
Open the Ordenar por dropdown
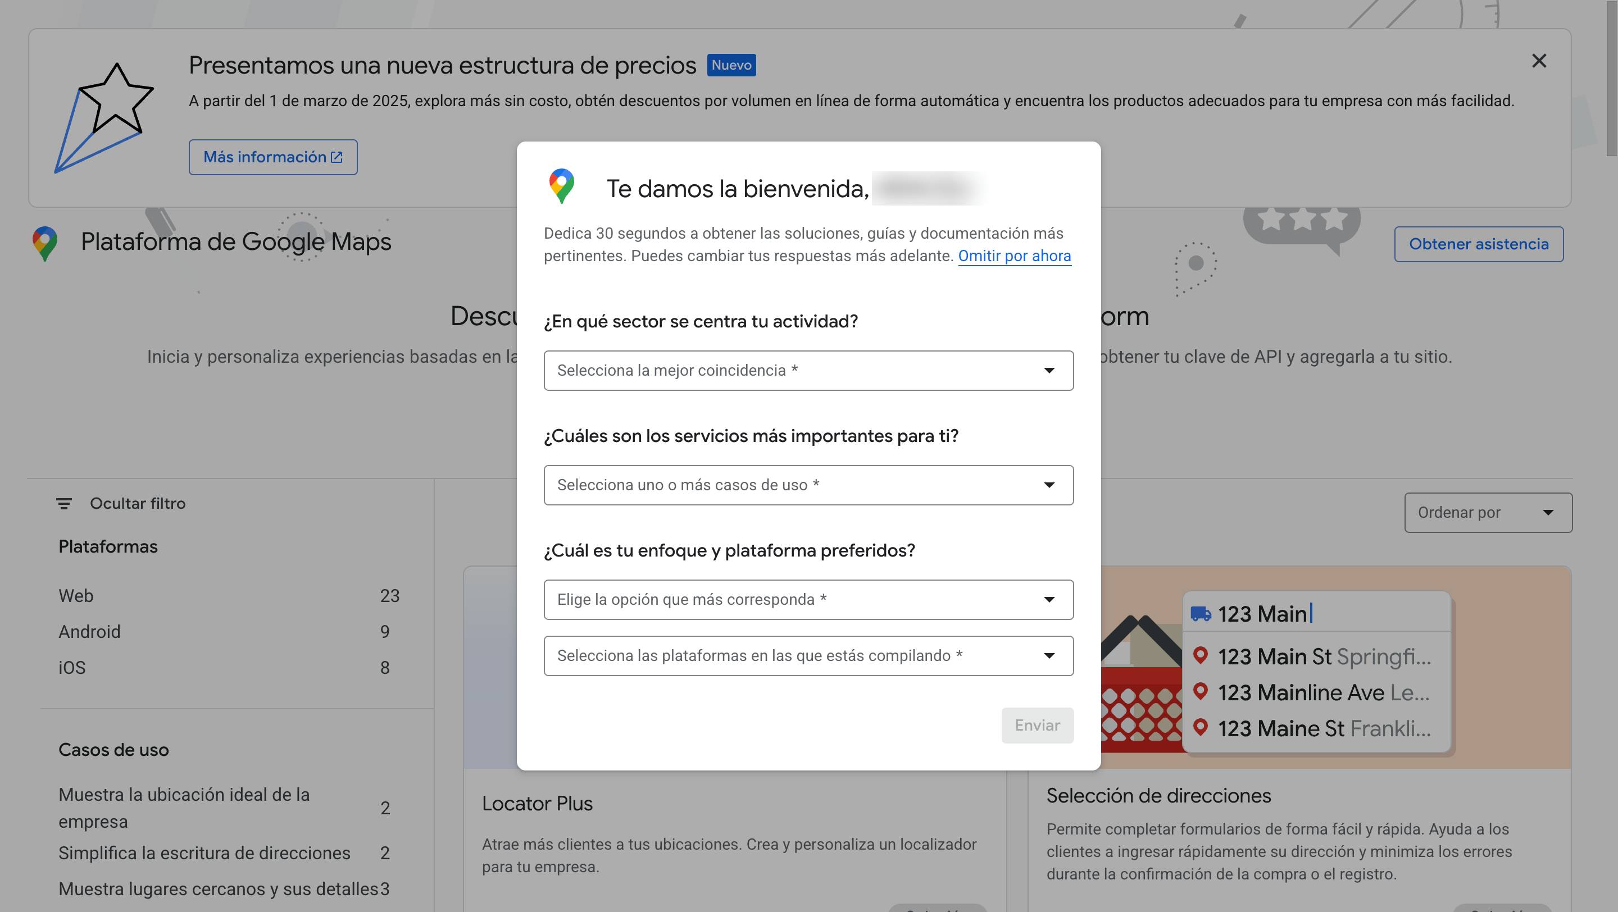pyautogui.click(x=1488, y=513)
